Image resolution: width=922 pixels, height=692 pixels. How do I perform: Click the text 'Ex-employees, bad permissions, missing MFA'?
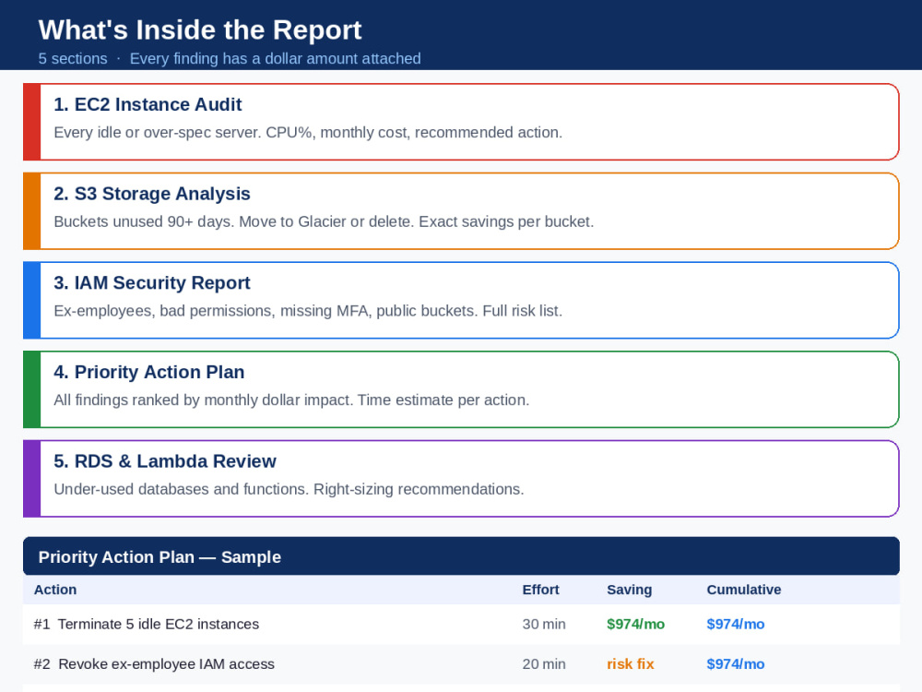point(212,311)
